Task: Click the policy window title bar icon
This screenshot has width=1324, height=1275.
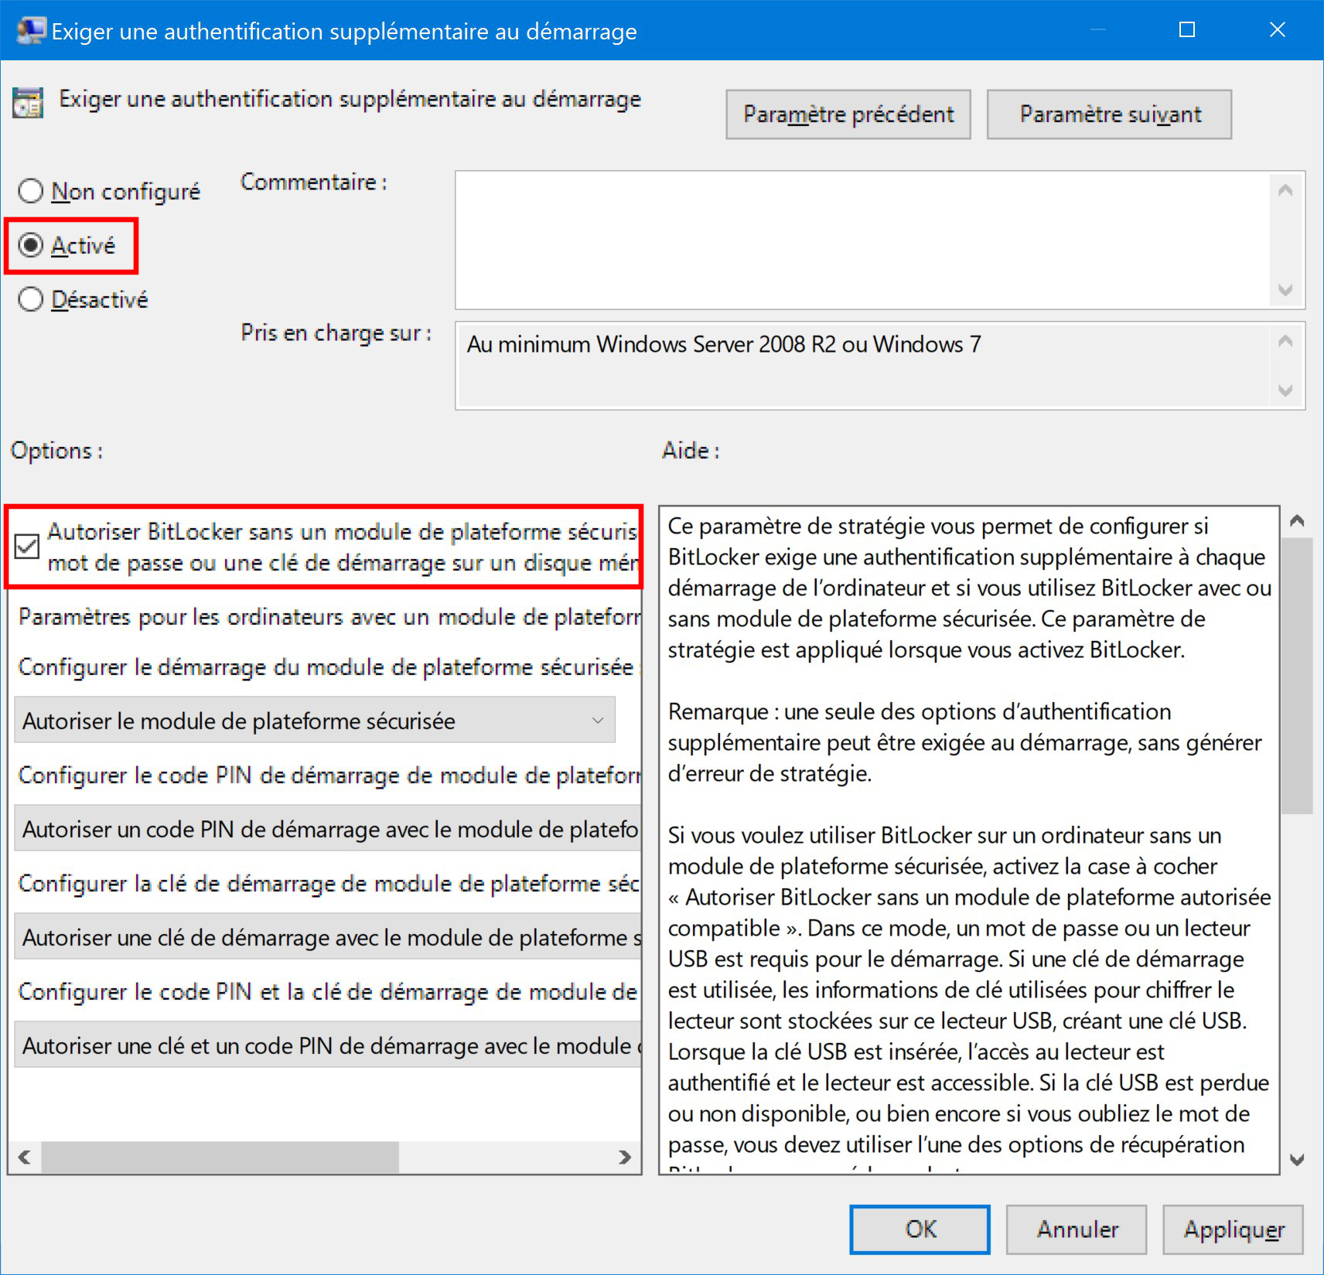Action: click(31, 31)
